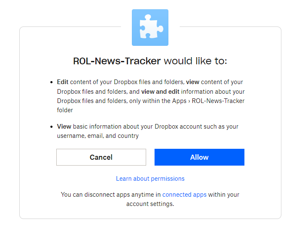Viewport: 307px width, 240px height.
Task: Click the puzzle piece app icon
Action: point(150,27)
